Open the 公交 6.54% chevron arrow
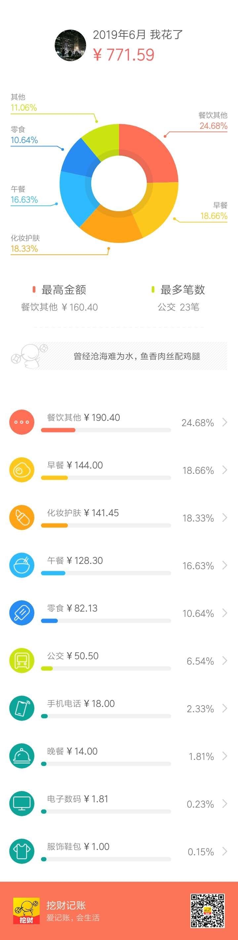Screen dimensions: 238x940 224,661
